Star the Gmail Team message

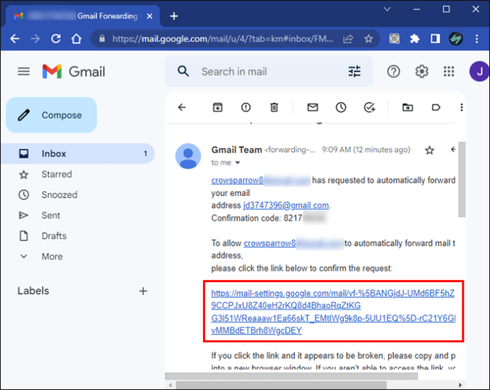click(x=430, y=151)
